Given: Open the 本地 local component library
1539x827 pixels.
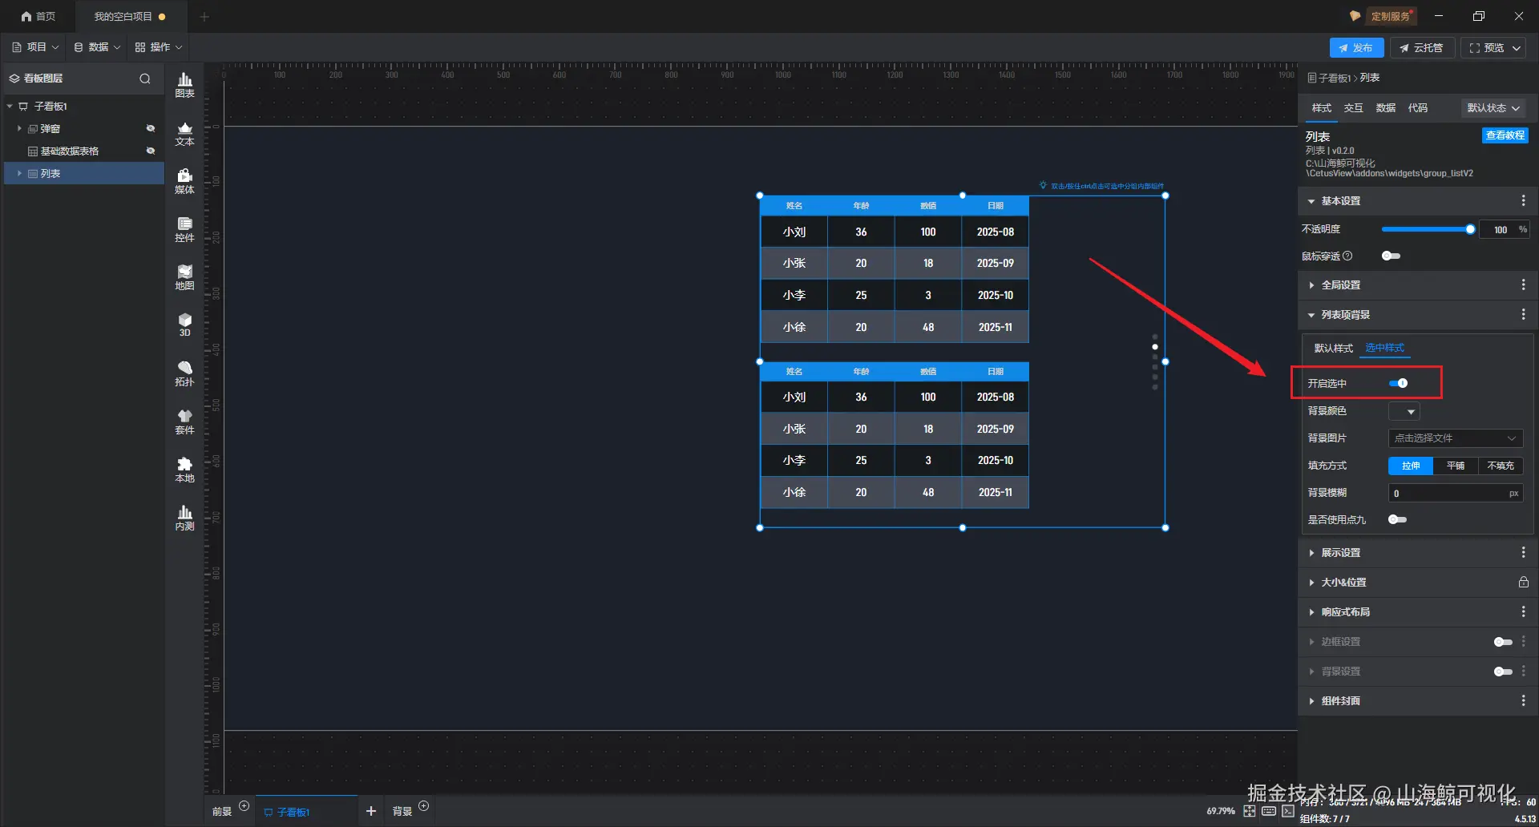Looking at the screenshot, I should 184,470.
